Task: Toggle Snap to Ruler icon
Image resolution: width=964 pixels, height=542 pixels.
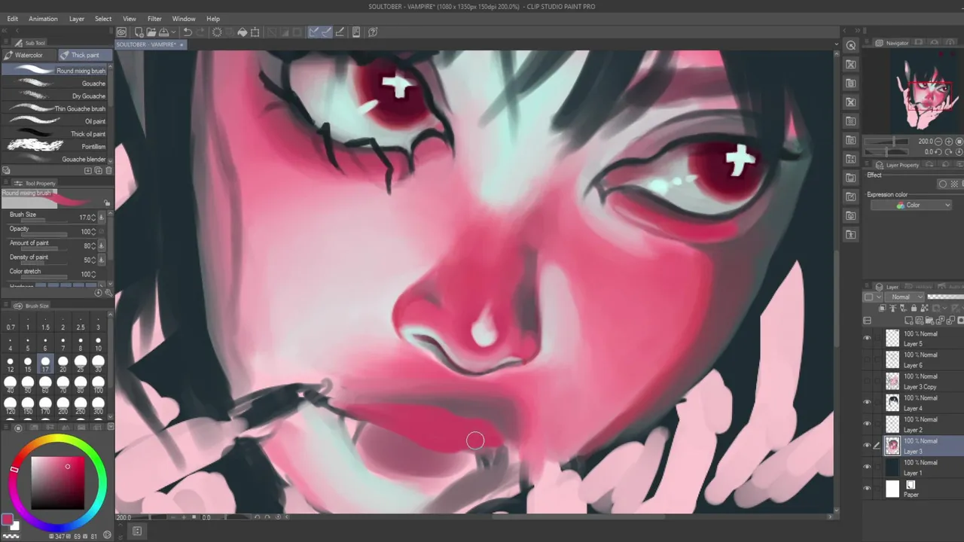Action: click(314, 32)
